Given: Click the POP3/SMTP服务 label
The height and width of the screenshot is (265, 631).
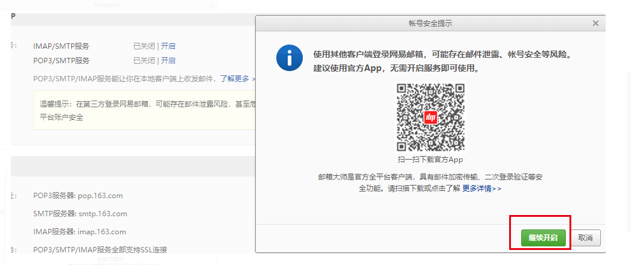Looking at the screenshot, I should point(61,61).
